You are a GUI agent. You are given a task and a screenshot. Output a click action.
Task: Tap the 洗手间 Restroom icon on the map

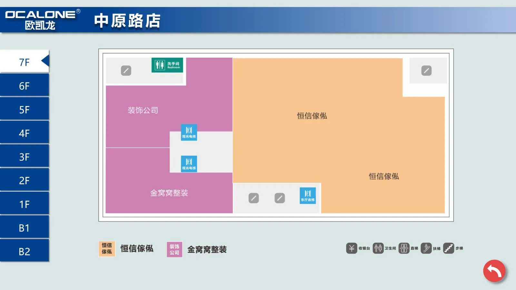pos(167,65)
